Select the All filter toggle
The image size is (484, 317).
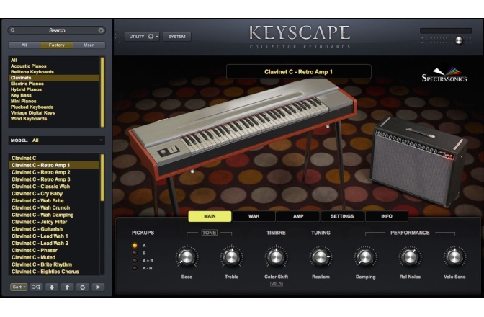coord(24,45)
